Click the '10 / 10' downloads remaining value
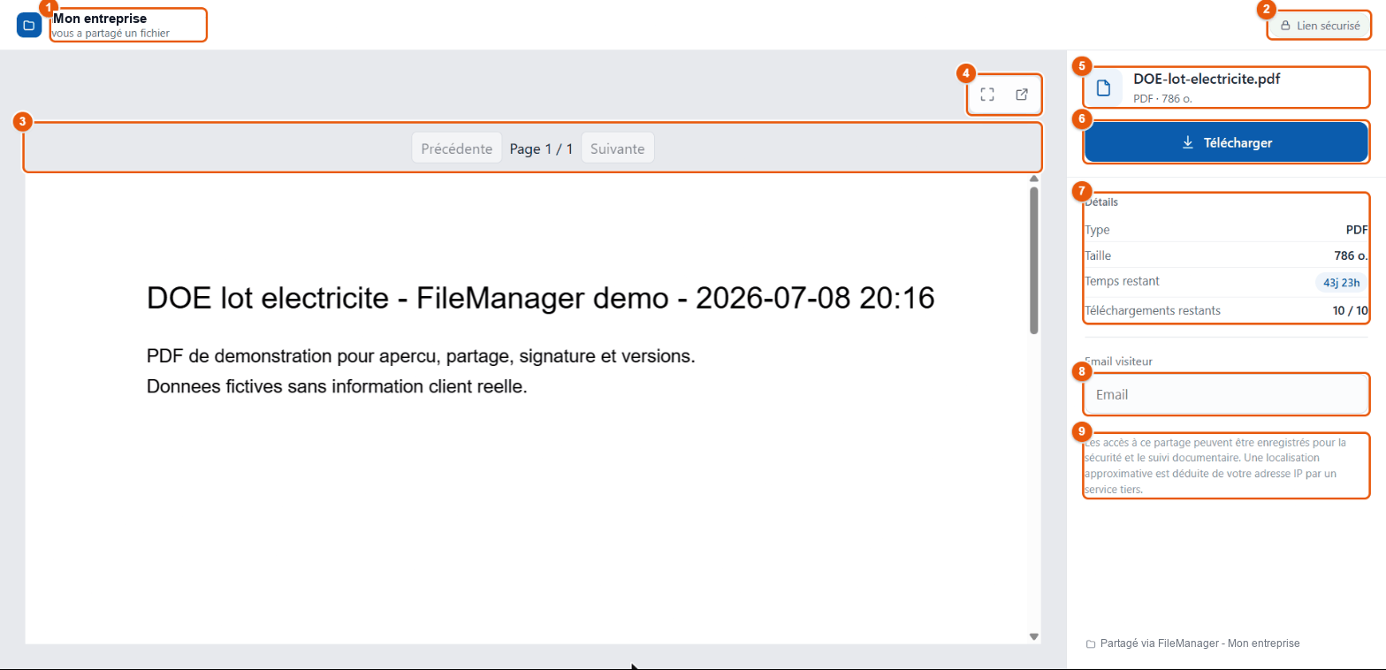Image resolution: width=1386 pixels, height=670 pixels. coord(1351,310)
